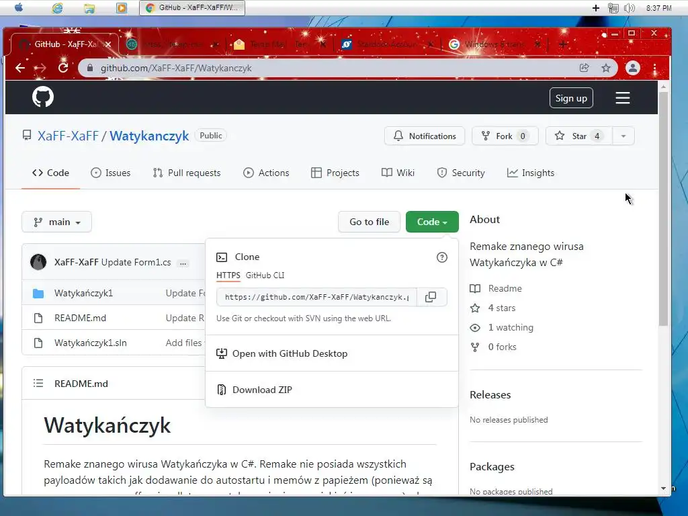The image size is (688, 516).
Task: Open the XaFF-XaFF owner link
Action: coord(68,136)
